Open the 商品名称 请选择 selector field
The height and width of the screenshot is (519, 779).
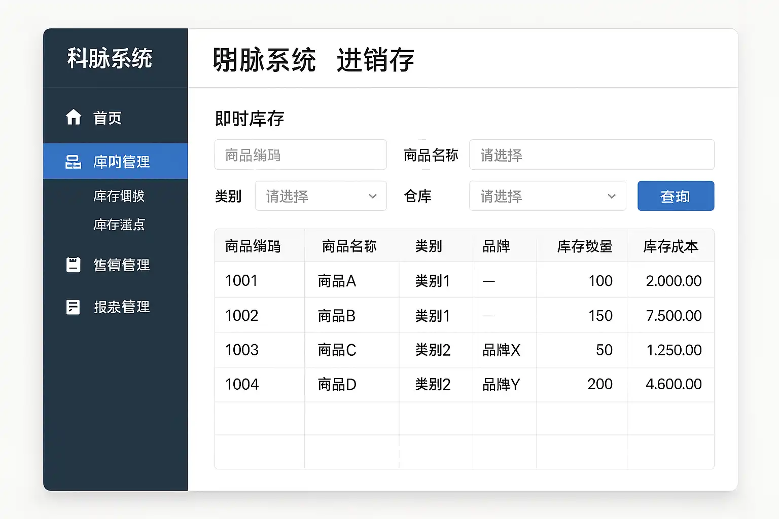point(591,155)
